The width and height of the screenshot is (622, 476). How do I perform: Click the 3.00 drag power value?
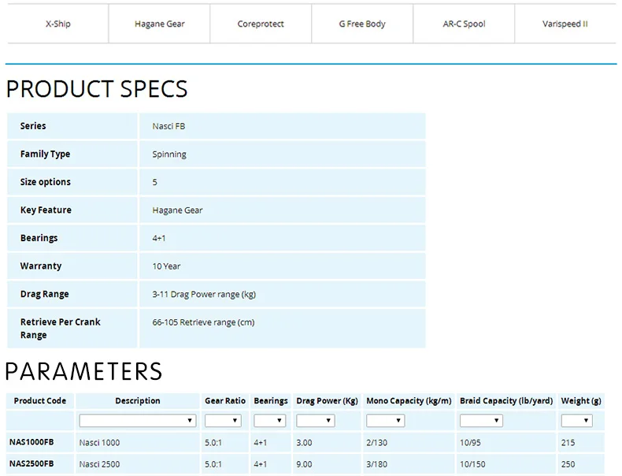tap(304, 443)
